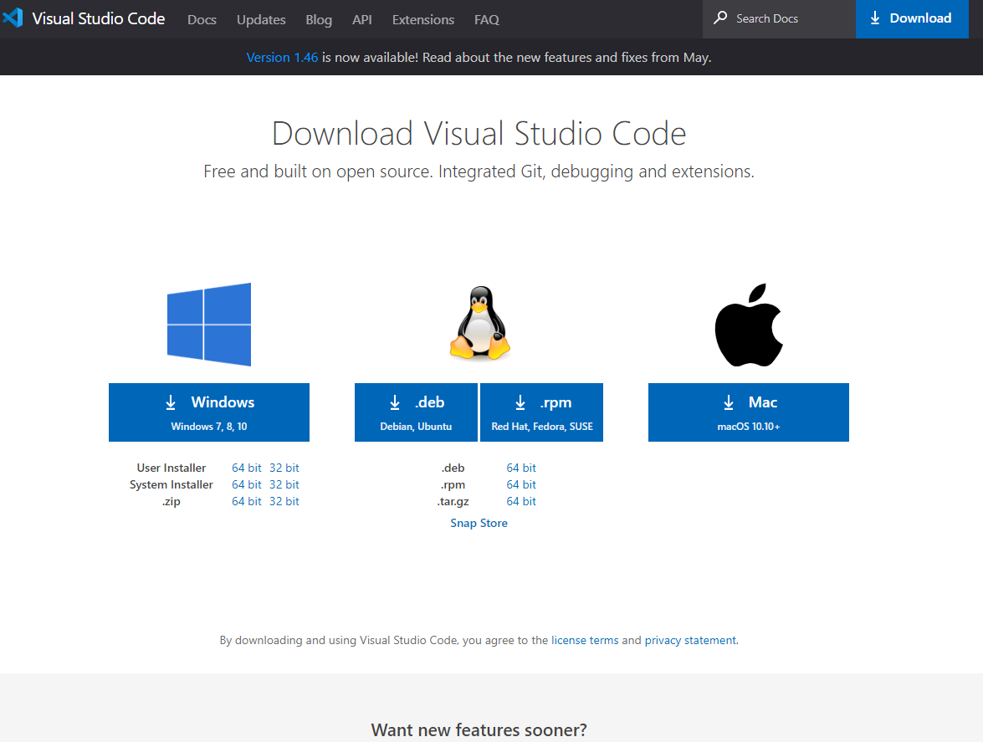Viewport: 983px width, 742px height.
Task: Select User Installer 32 bit link
Action: 284,468
